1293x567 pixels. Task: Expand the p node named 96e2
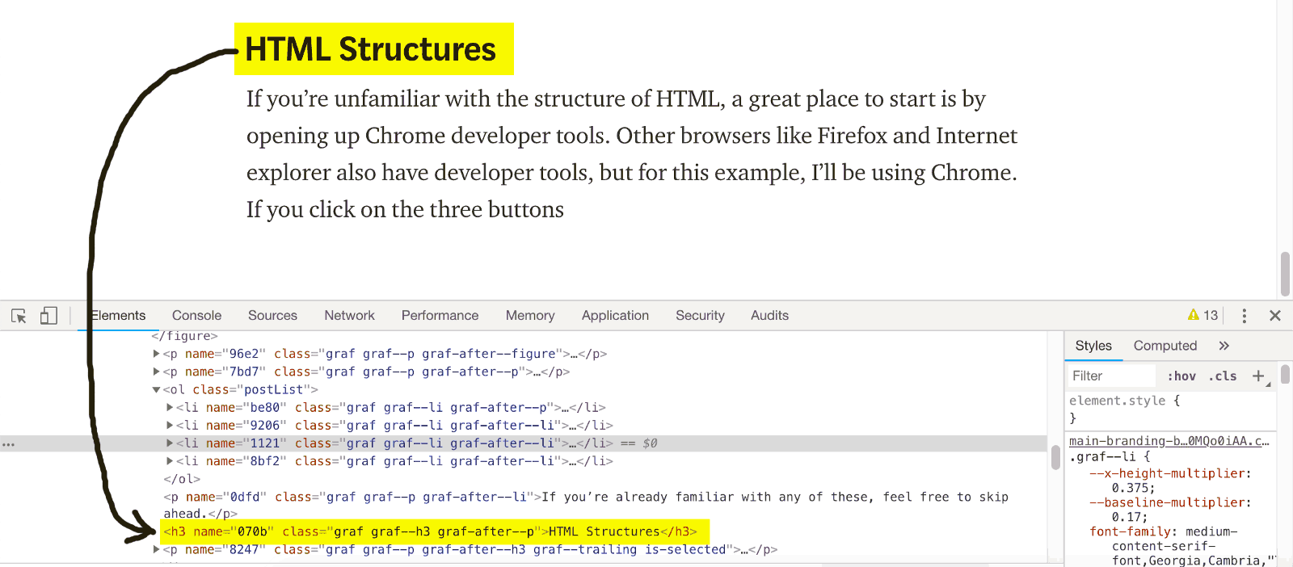pos(156,354)
